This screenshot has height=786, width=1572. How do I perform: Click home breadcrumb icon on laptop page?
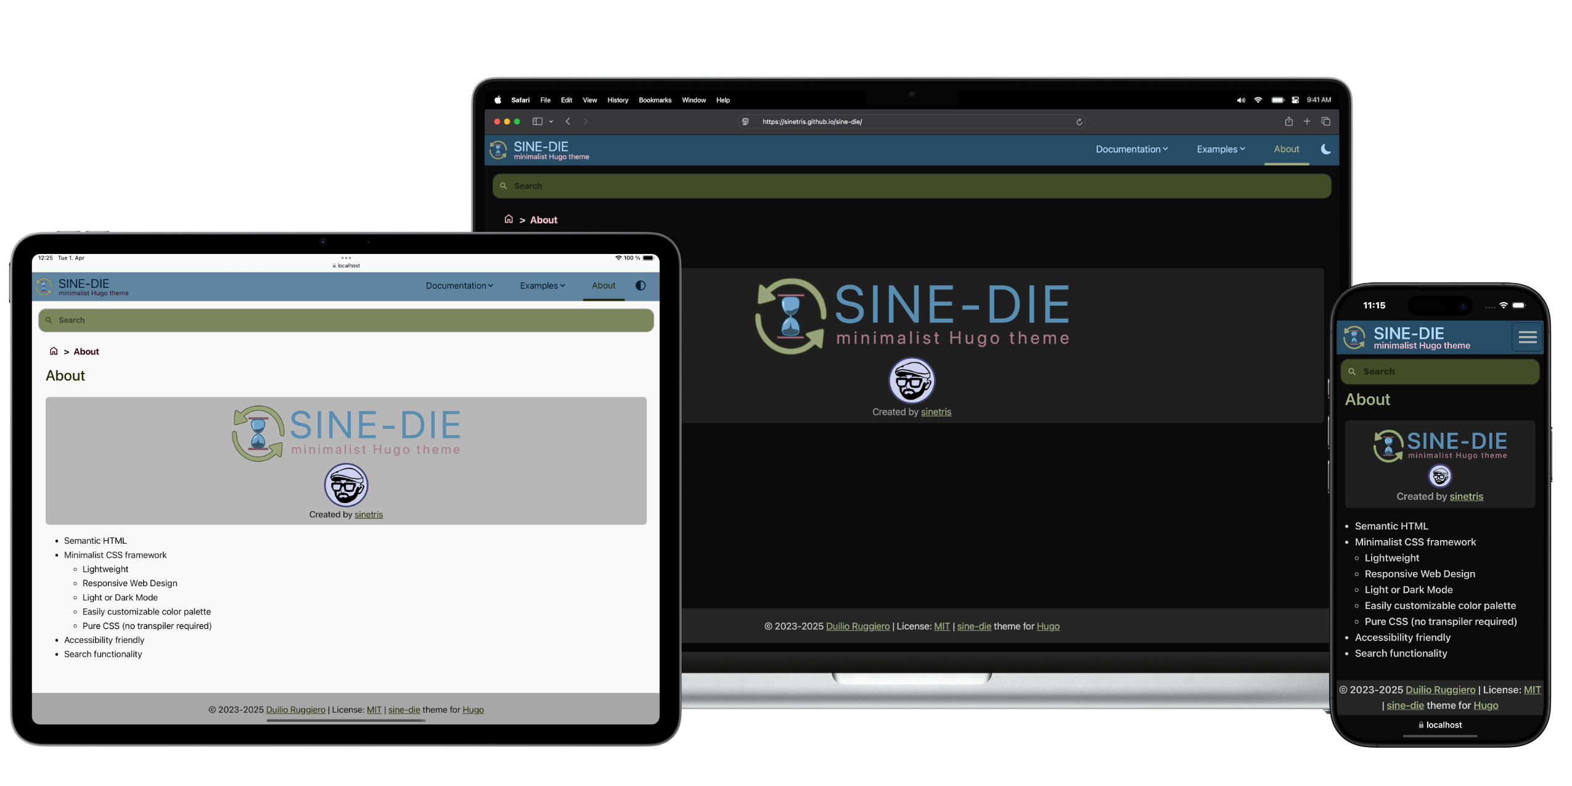pyautogui.click(x=509, y=219)
